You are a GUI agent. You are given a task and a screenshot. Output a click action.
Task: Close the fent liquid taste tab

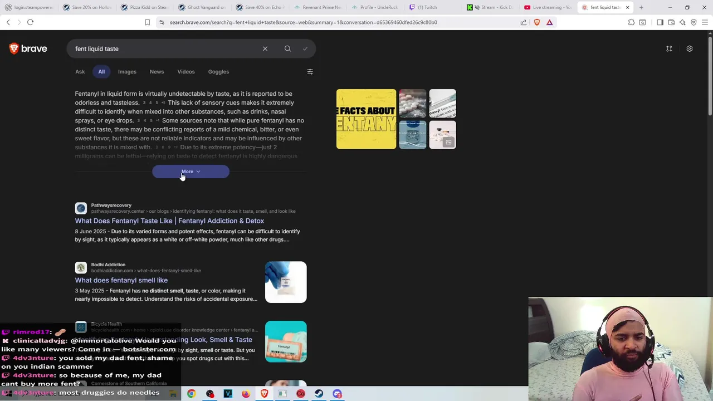(627, 7)
